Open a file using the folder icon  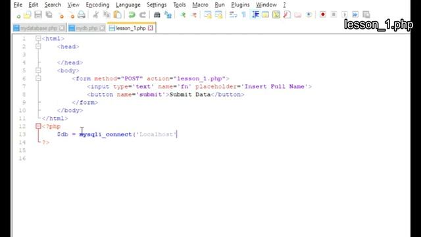pyautogui.click(x=27, y=14)
